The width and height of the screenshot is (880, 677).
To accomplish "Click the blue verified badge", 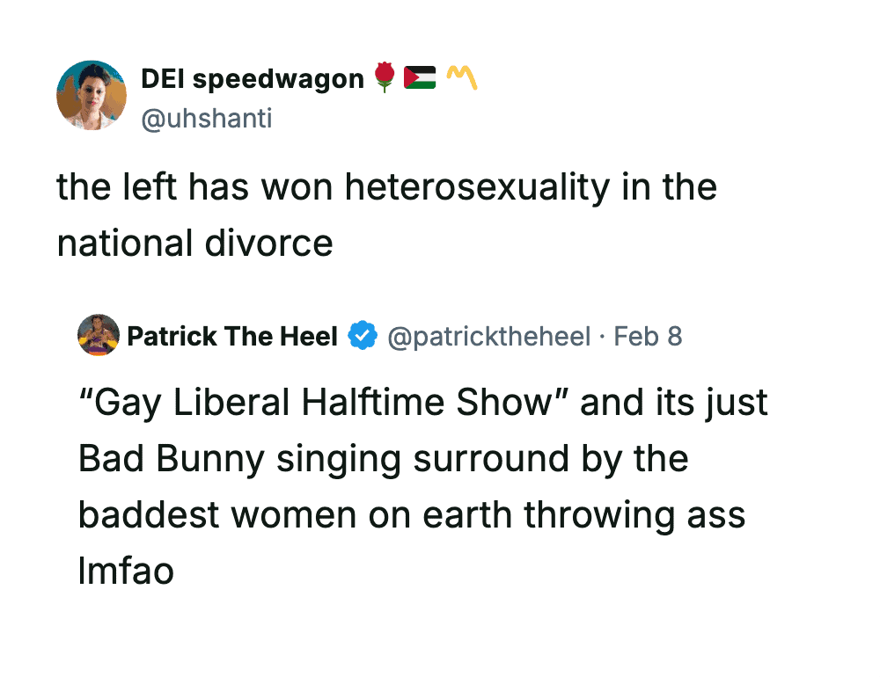I will coord(363,336).
